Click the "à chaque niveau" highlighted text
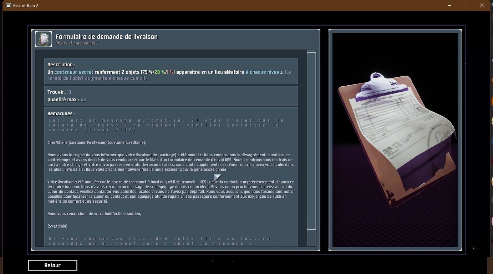 pos(264,72)
